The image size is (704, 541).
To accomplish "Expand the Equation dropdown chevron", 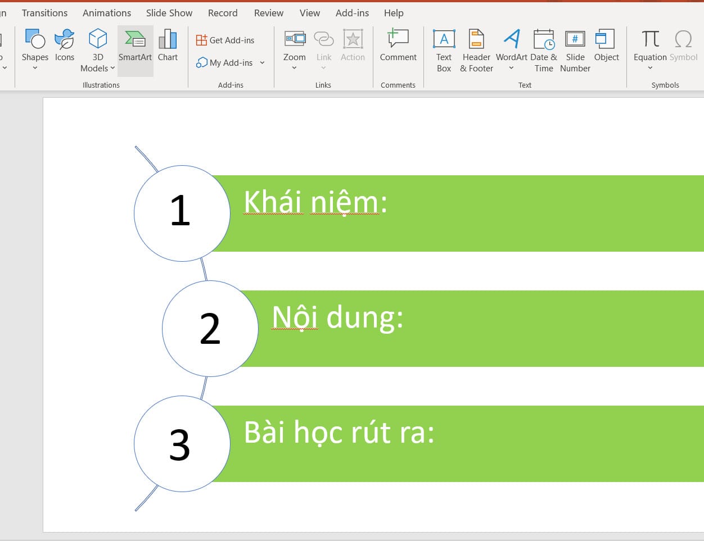I will [x=650, y=68].
